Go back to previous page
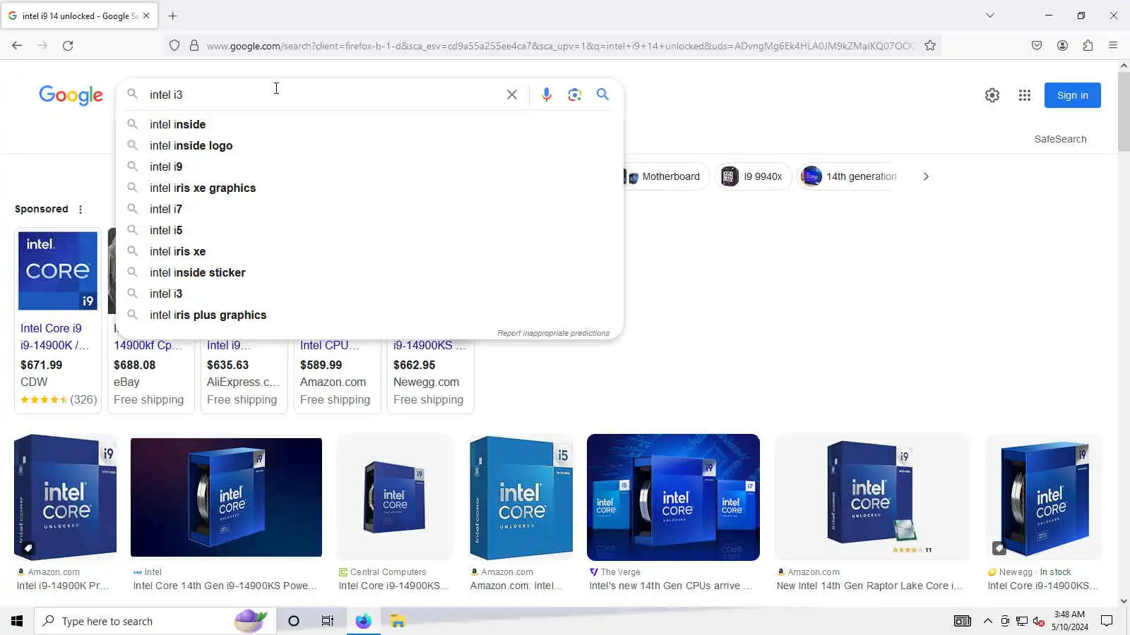This screenshot has height=635, width=1130. pos(17,45)
